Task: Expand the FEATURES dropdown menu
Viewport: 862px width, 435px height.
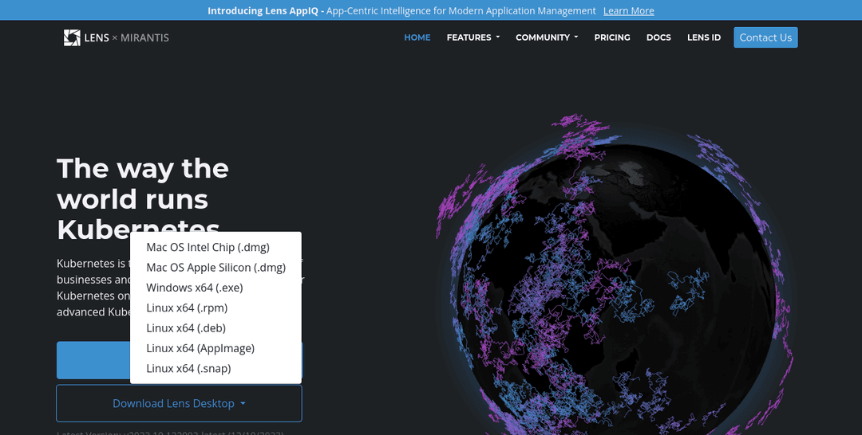Action: pos(473,37)
